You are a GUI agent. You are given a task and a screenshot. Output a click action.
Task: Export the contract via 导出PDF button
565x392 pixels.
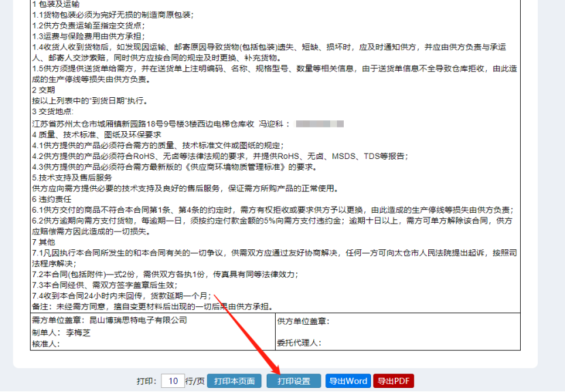pos(393,381)
